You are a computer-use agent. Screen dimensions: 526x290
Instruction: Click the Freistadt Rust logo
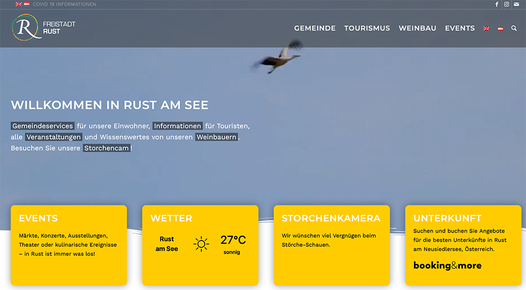coord(44,27)
